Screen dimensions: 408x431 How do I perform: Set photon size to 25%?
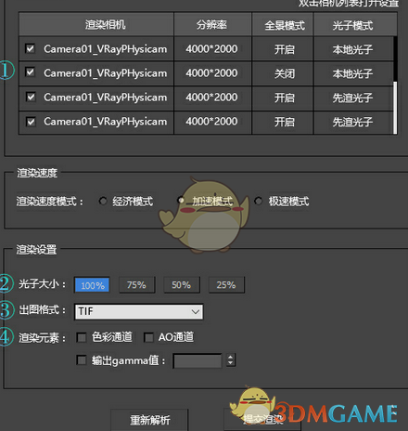pyautogui.click(x=226, y=285)
